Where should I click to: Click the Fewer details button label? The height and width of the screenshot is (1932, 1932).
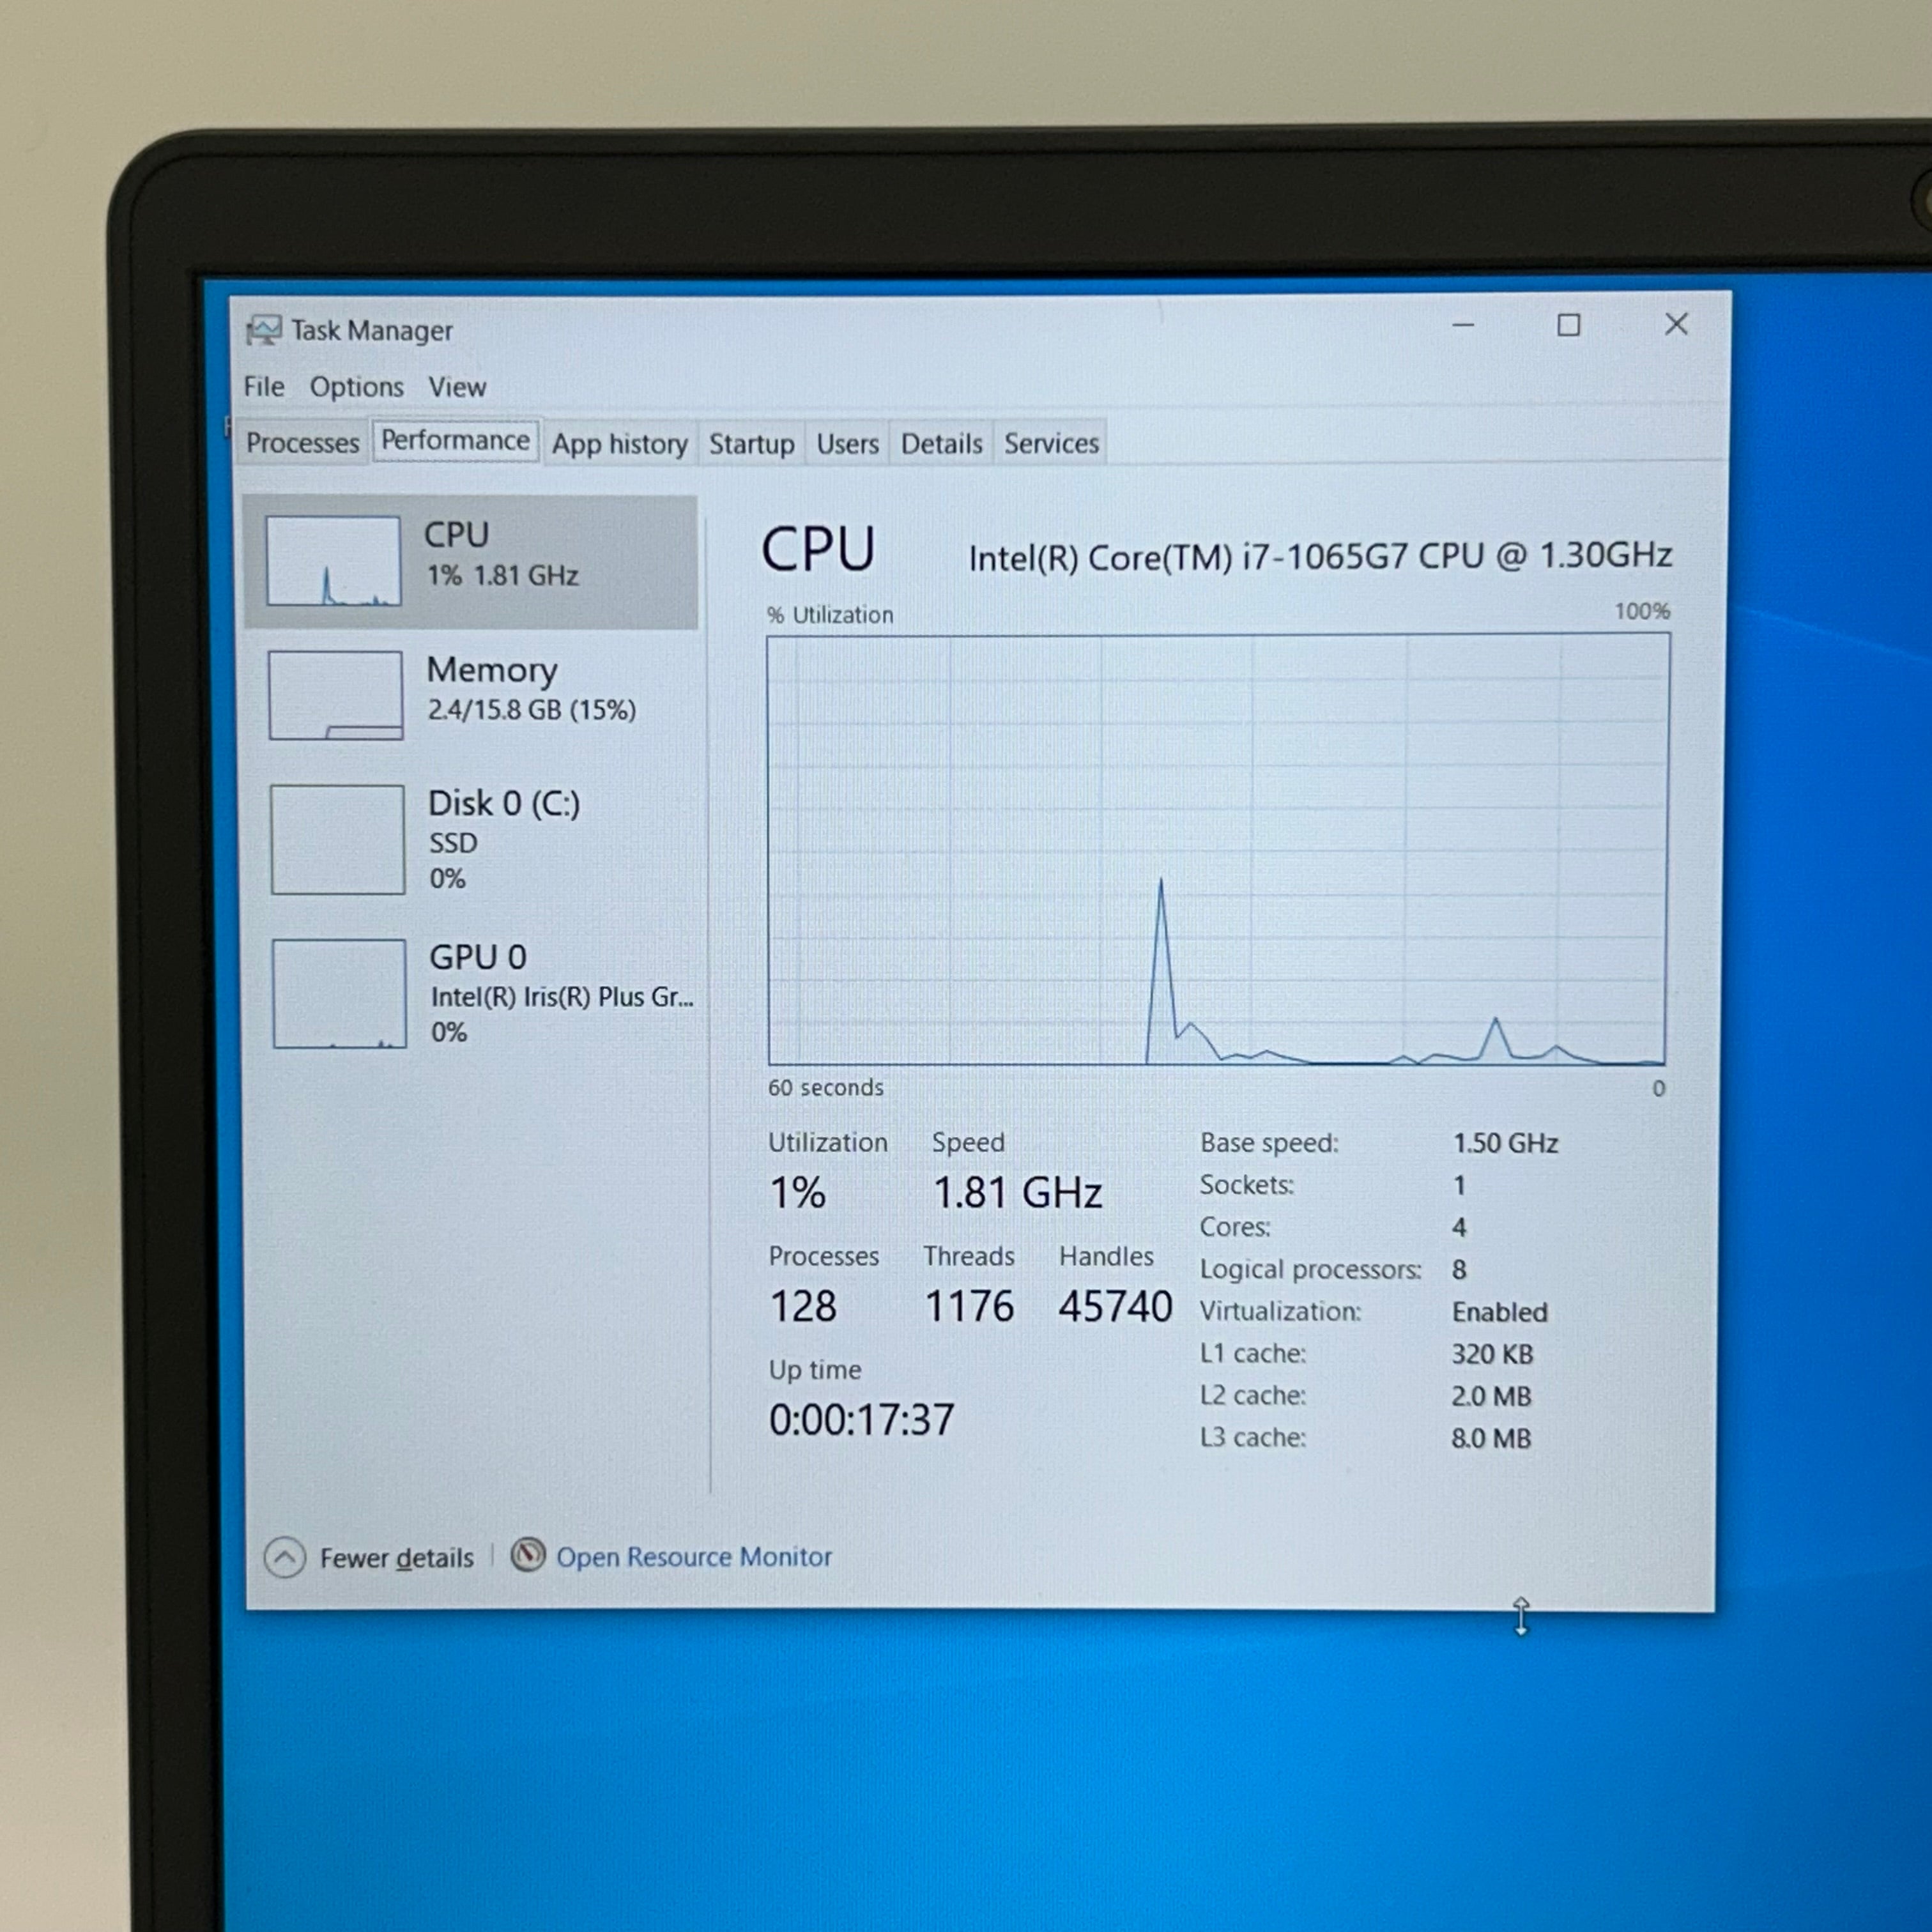point(397,1558)
